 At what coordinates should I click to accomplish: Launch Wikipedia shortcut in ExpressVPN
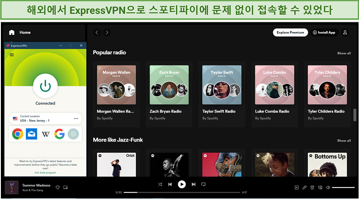45,134
